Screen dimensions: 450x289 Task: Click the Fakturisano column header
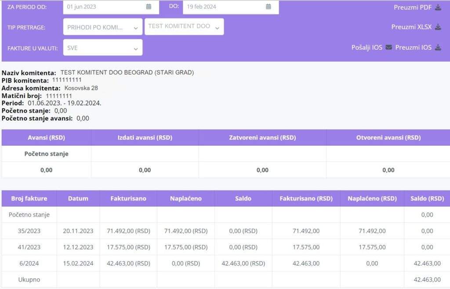coord(128,198)
